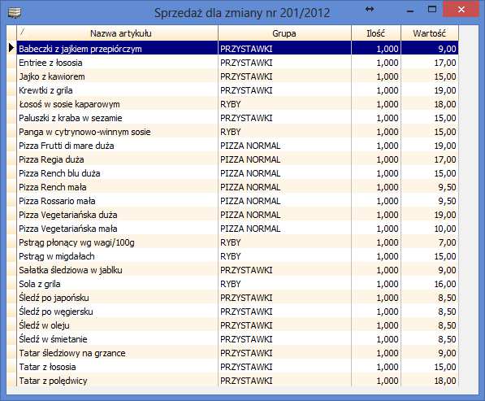Click the current-row arrow indicator
Image resolution: width=485 pixels, height=401 pixels.
tap(11, 48)
